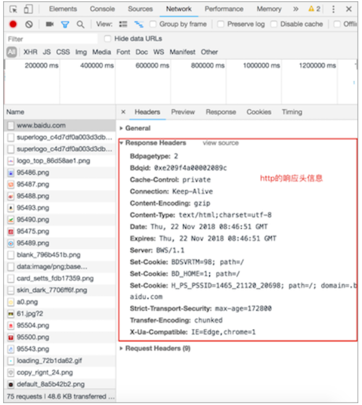Open the Memory tab
The width and height of the screenshot is (362, 405).
[x=269, y=9]
